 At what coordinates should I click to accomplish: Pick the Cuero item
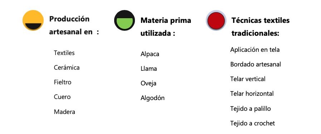[62, 97]
